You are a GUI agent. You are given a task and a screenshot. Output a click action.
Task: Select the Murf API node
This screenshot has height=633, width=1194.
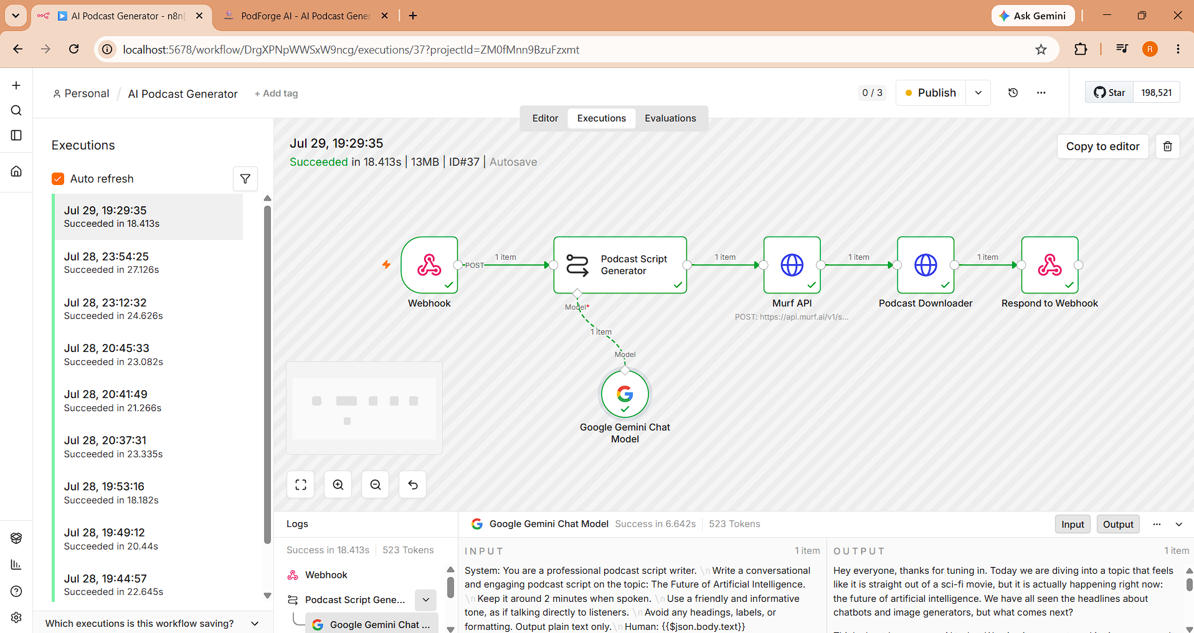792,265
